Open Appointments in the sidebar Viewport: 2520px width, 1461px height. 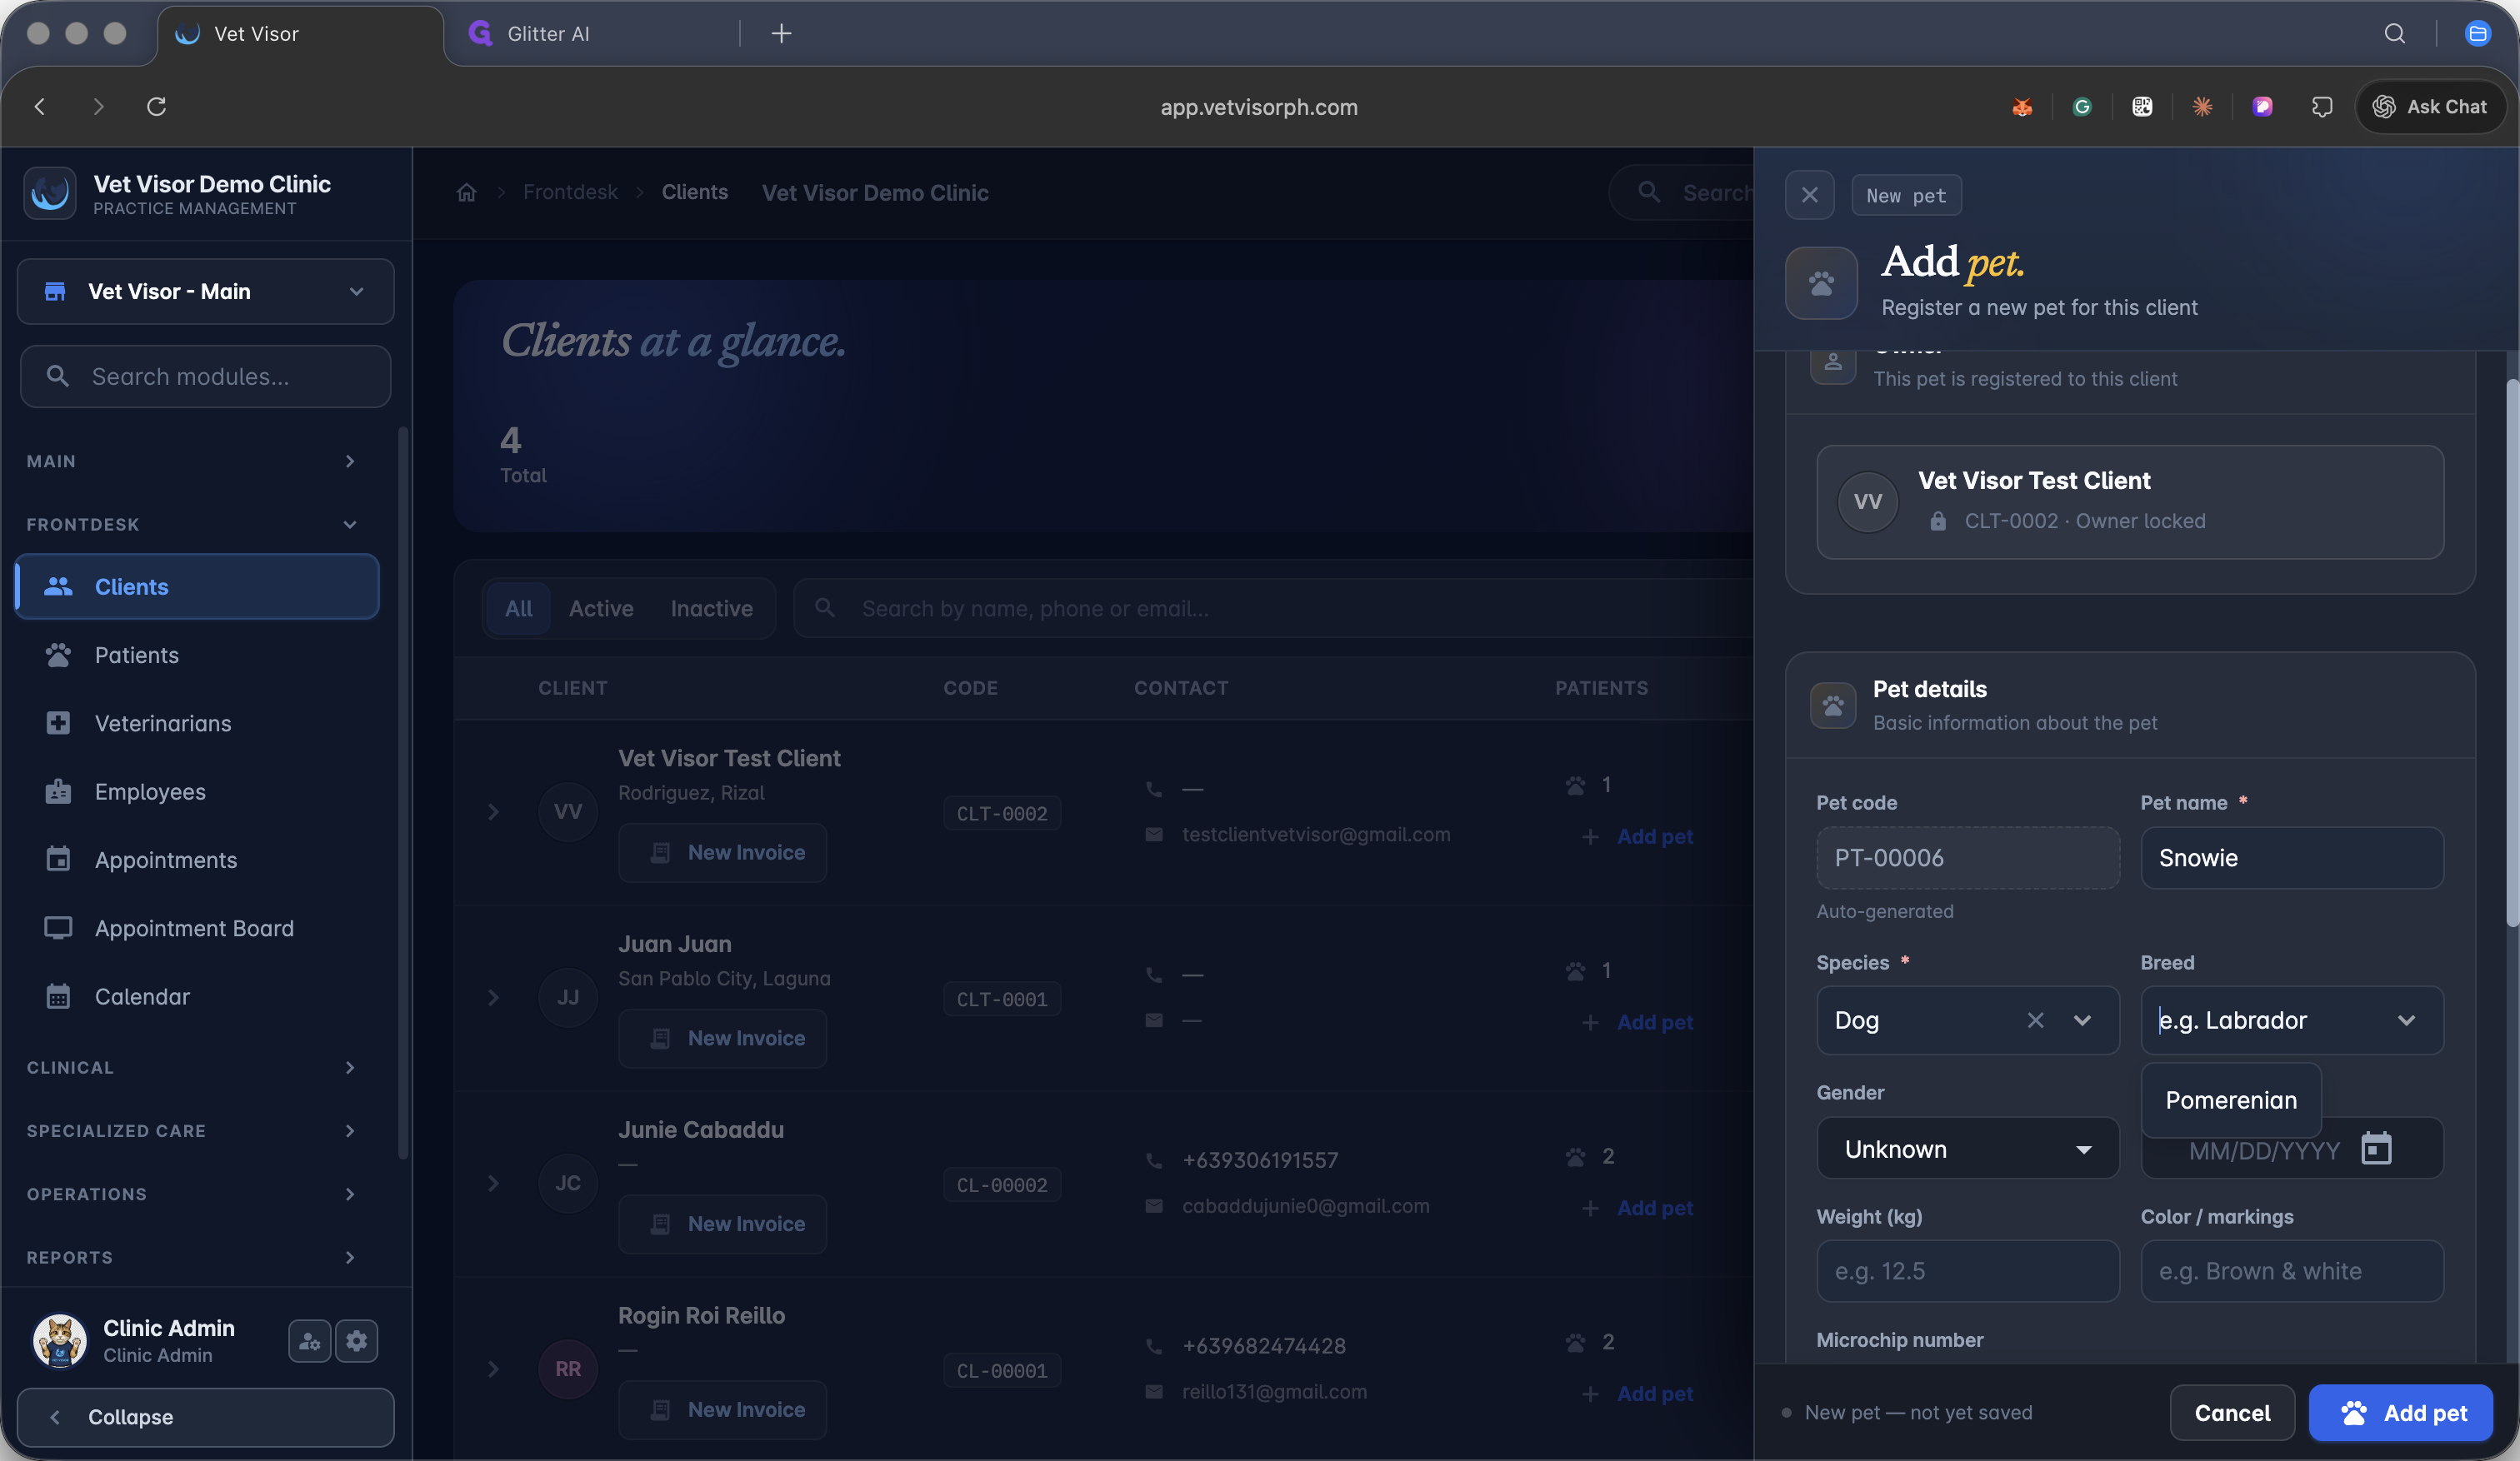point(198,860)
